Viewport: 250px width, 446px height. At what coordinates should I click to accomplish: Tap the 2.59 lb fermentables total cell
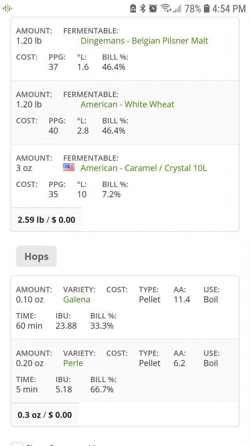46,220
